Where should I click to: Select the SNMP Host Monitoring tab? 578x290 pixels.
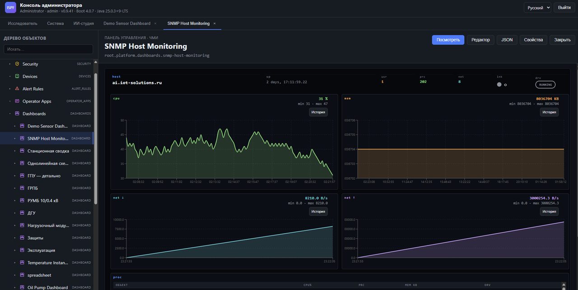click(x=188, y=23)
